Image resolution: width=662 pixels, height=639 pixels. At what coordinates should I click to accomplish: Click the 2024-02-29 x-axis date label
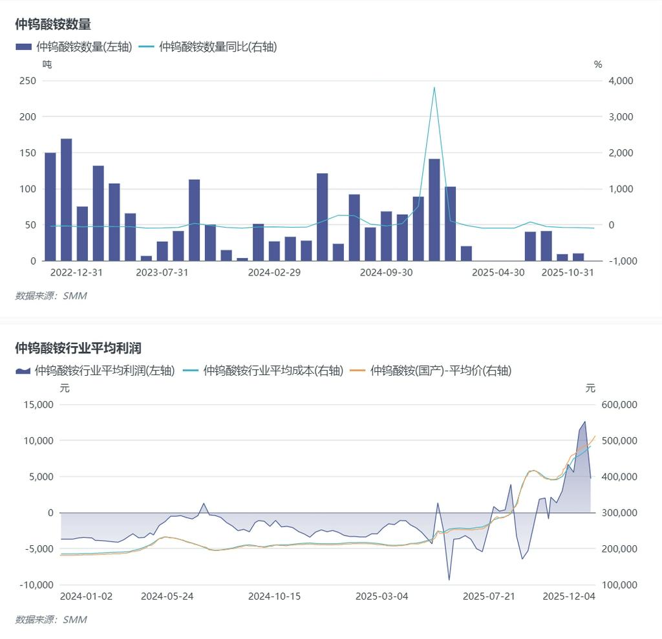tap(274, 272)
